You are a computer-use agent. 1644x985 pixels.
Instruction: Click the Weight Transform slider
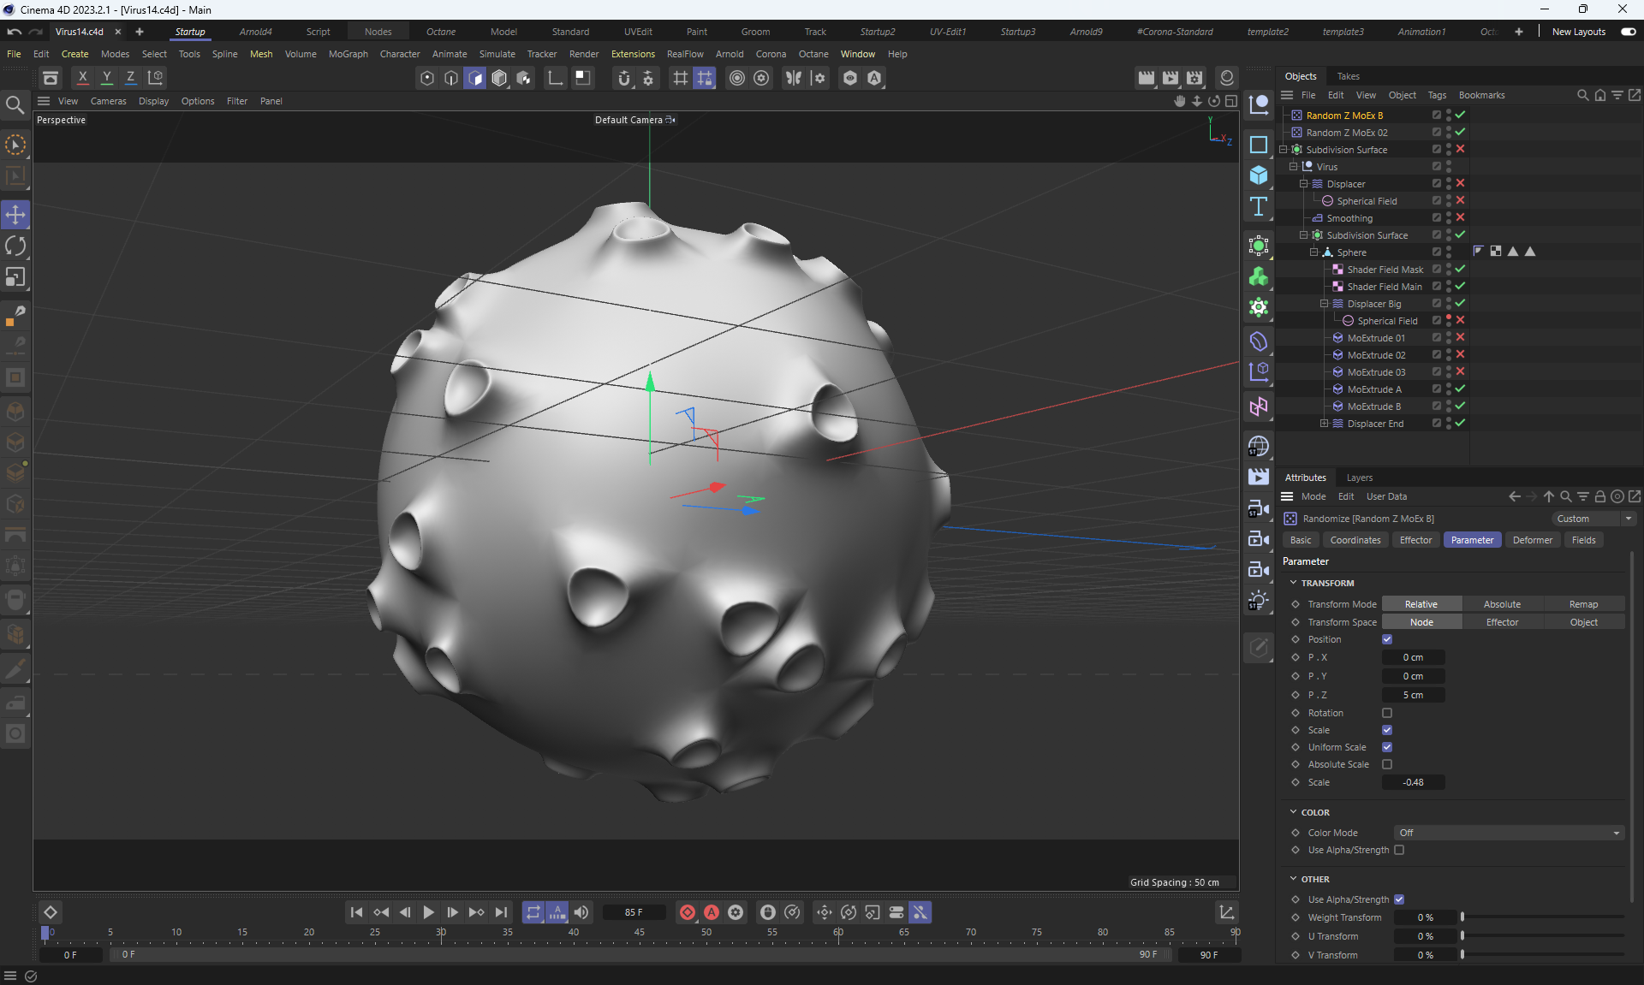[x=1541, y=917]
